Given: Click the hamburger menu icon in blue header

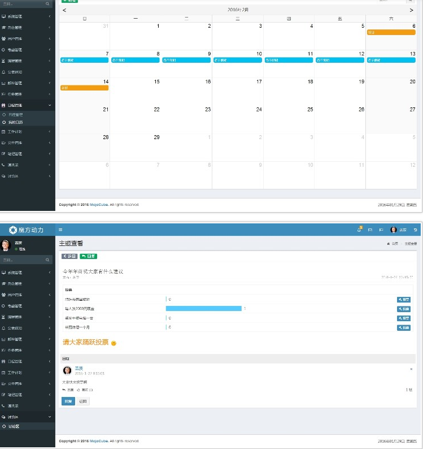Looking at the screenshot, I should [x=60, y=230].
